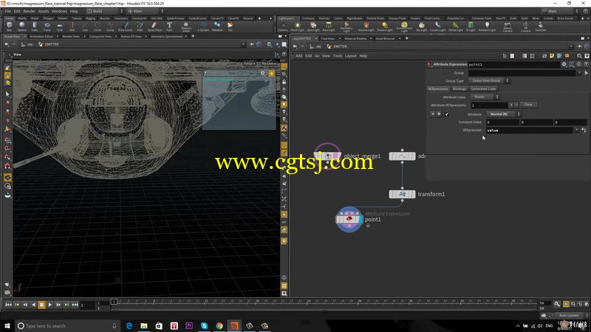Select the Metaball shelf tool
The height and width of the screenshot is (332, 591).
[x=217, y=27]
